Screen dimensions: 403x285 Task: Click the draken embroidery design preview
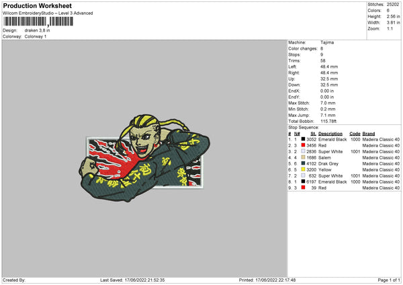144,158
